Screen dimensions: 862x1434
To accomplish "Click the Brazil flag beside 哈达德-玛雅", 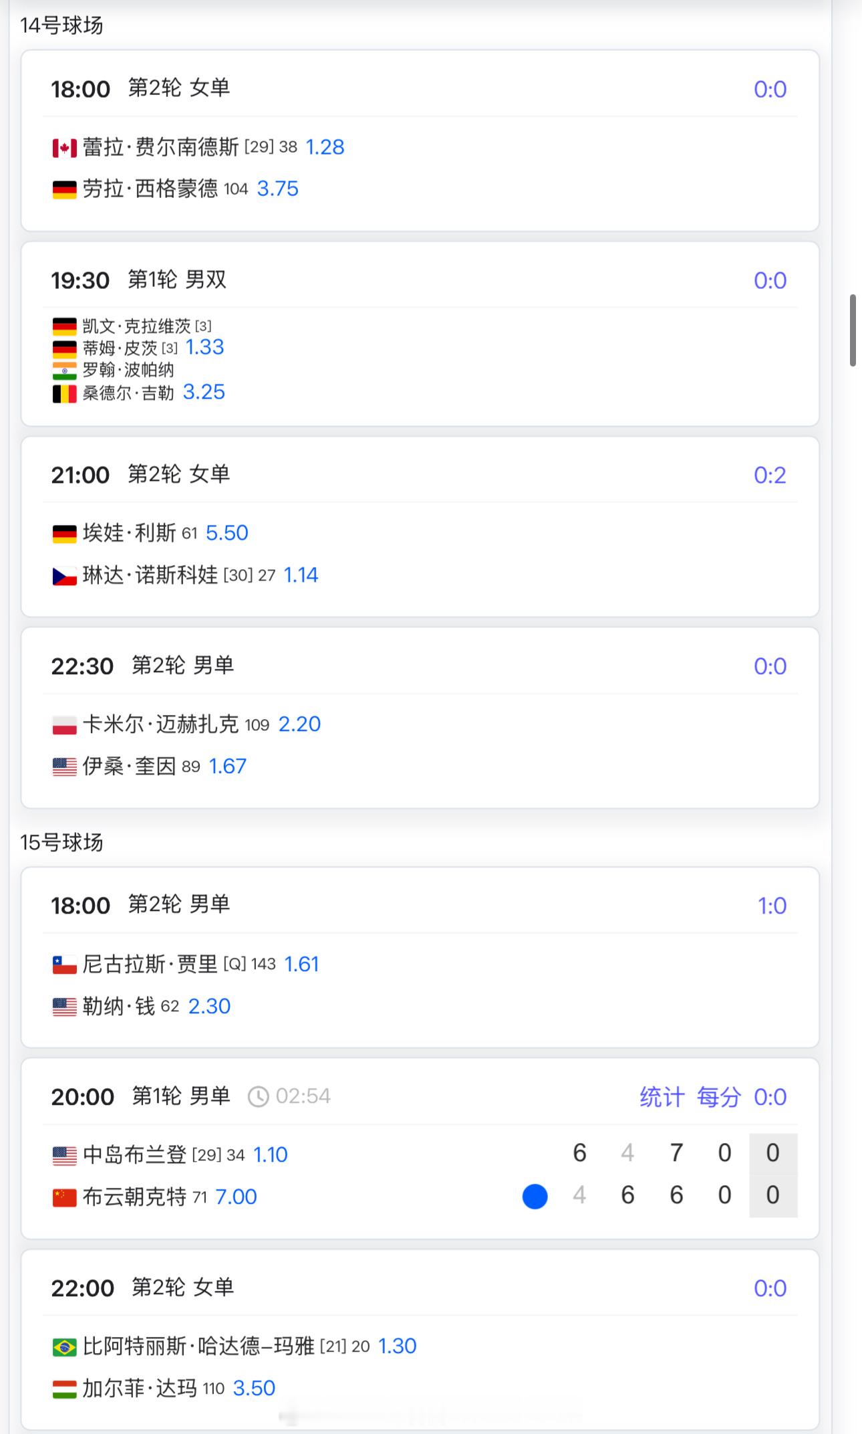I will click(x=64, y=1347).
